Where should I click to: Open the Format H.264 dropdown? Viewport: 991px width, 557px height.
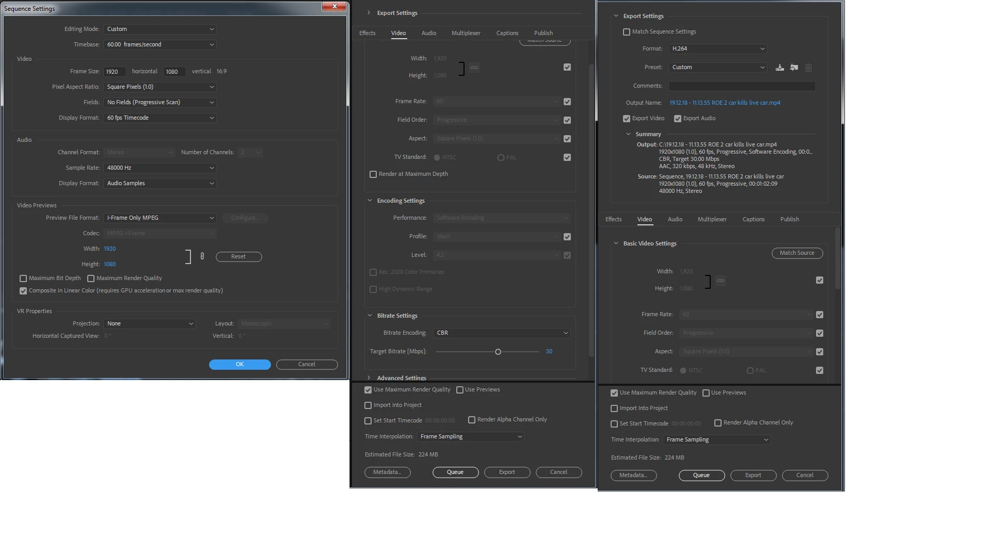point(717,48)
